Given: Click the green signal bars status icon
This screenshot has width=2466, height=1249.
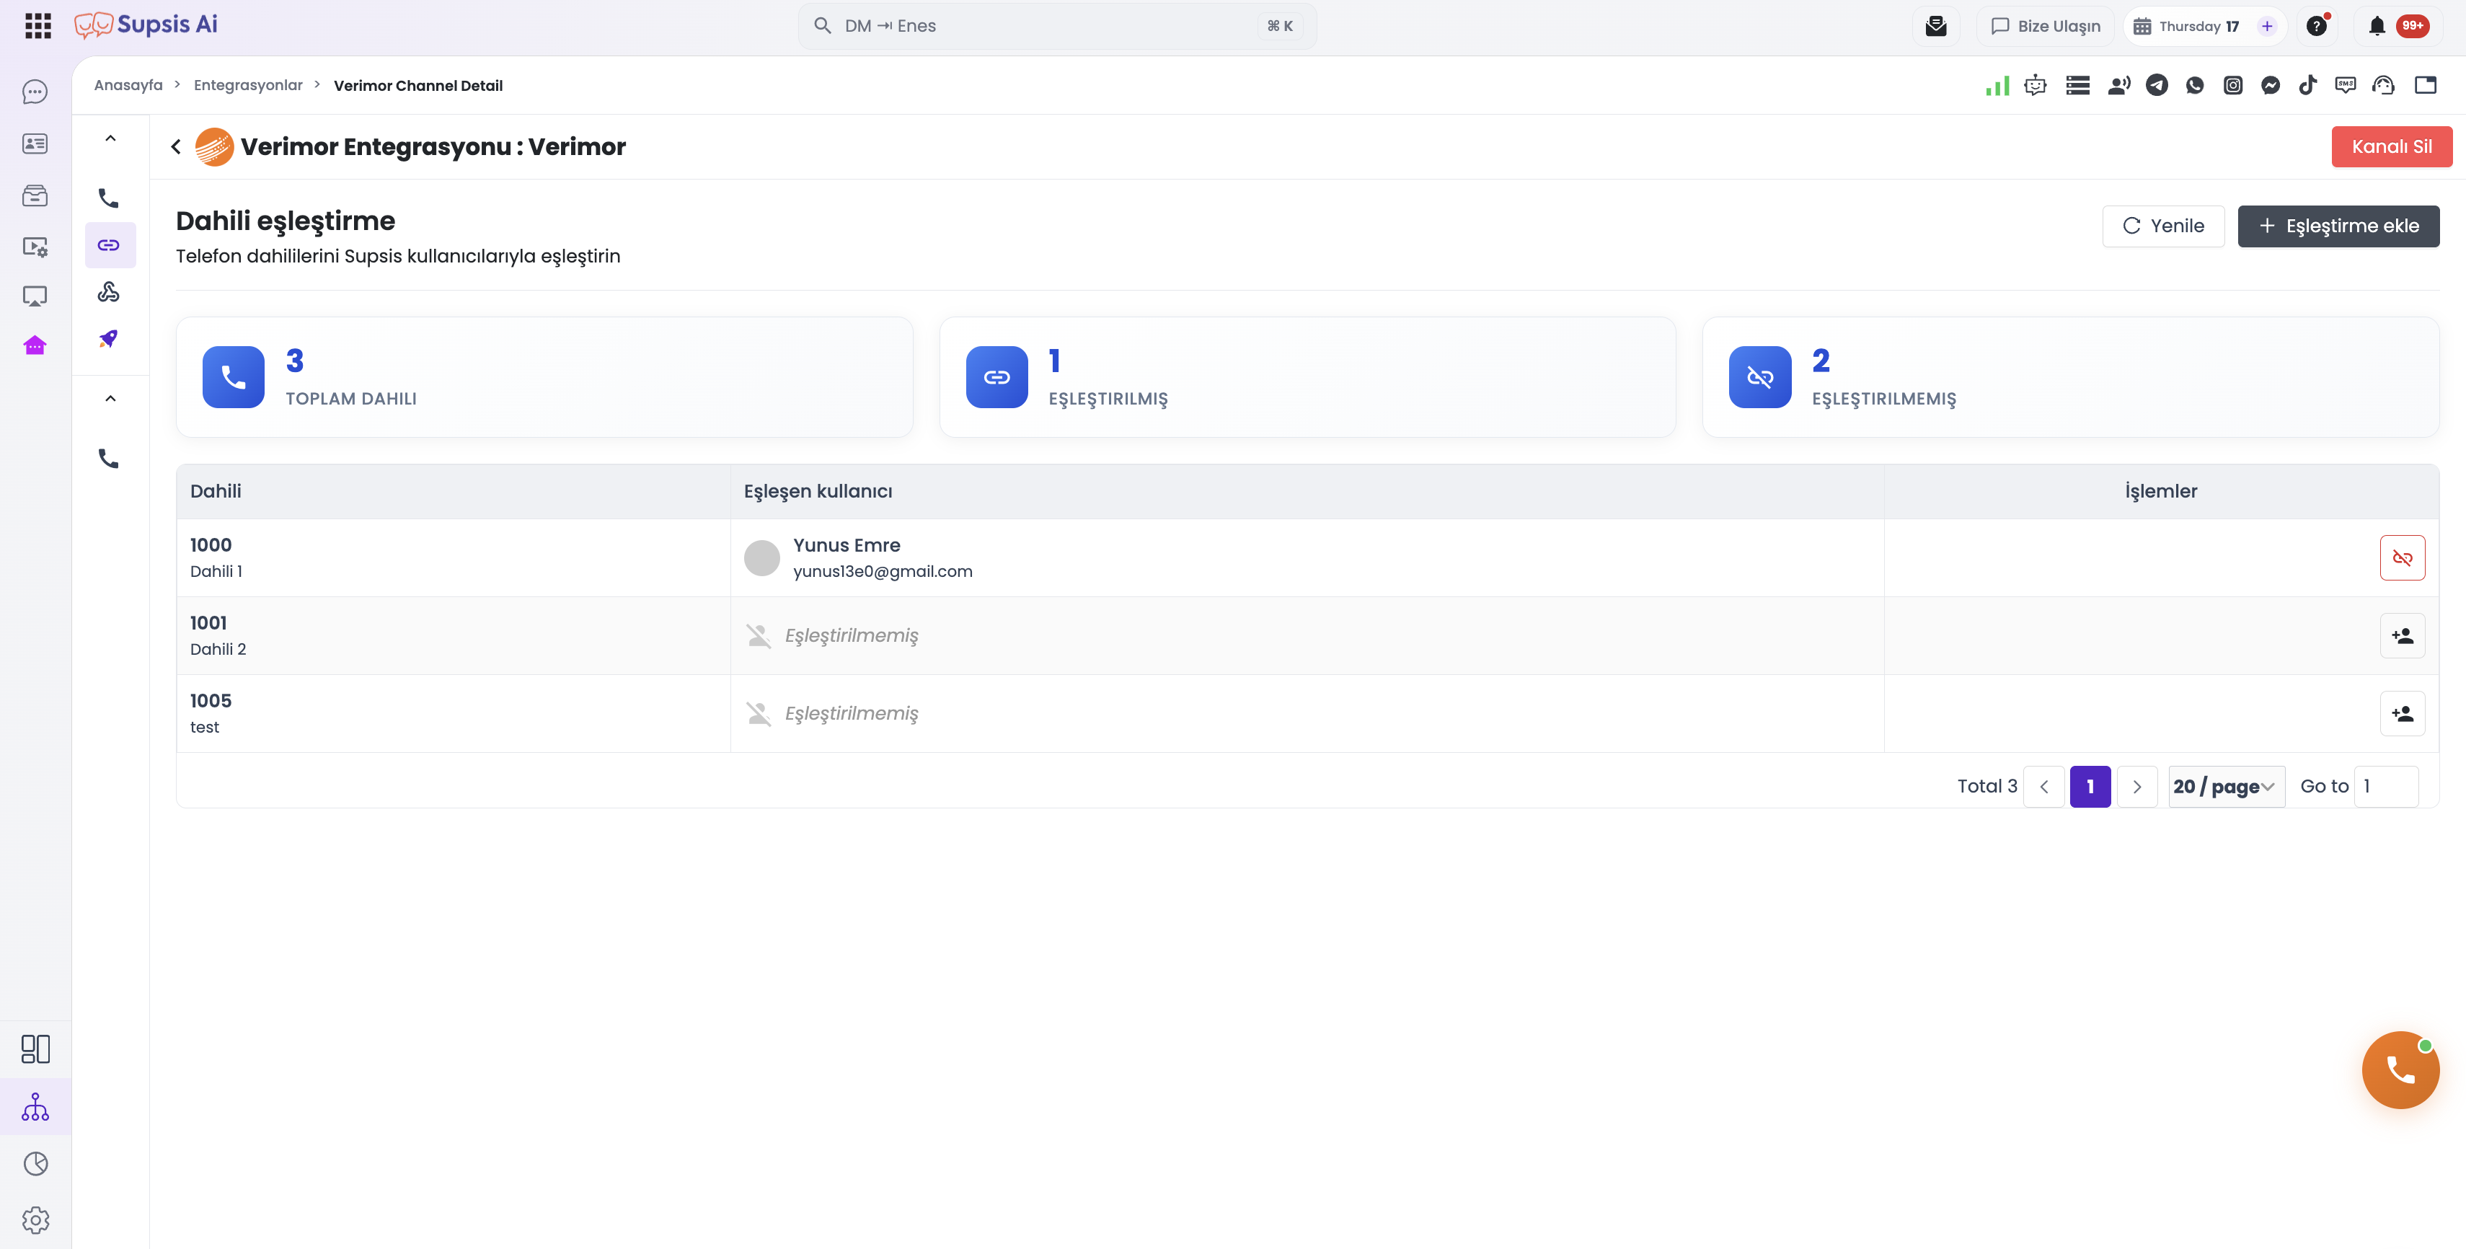Looking at the screenshot, I should coord(1998,86).
